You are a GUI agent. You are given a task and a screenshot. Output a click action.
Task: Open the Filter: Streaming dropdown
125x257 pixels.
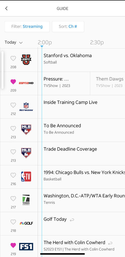click(27, 26)
